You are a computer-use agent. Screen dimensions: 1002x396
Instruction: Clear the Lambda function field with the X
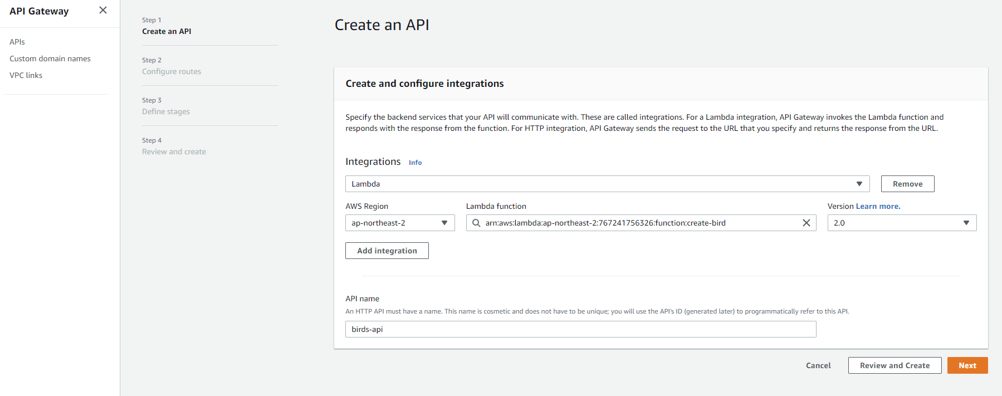tap(806, 223)
